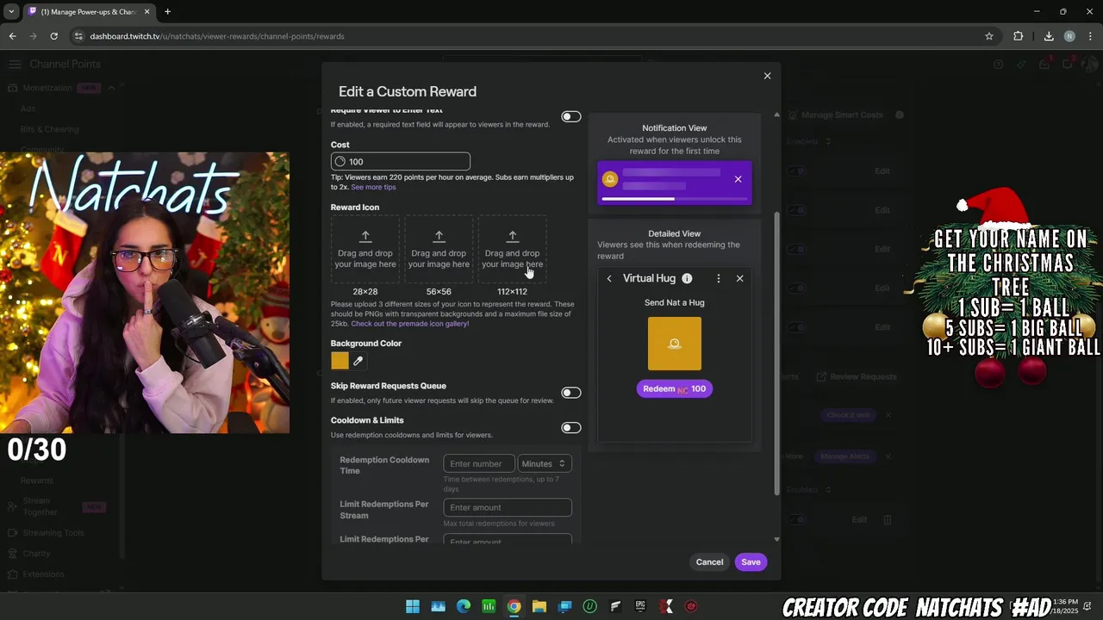Image resolution: width=1103 pixels, height=620 pixels.
Task: Open the Virtual Hug three-dot menu
Action: point(719,278)
